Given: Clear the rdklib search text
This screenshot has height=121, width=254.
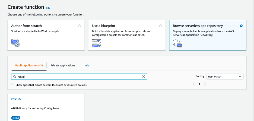Looking at the screenshot, I should 144,77.
